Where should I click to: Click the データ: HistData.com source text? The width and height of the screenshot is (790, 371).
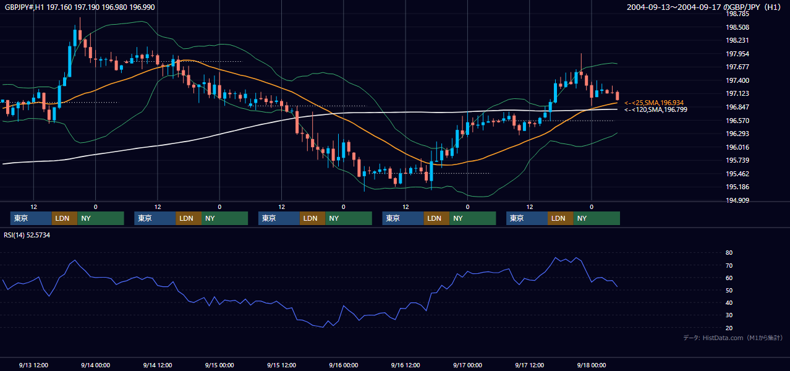[733, 338]
